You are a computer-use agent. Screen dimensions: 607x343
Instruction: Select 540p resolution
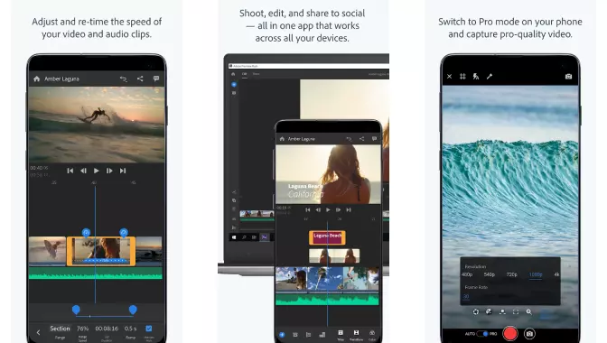coord(490,274)
